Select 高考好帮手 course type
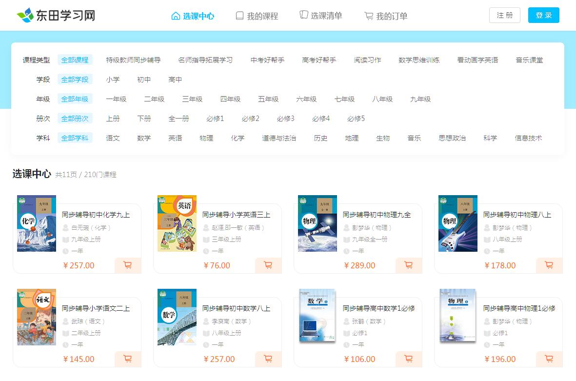Screen dimensions: 576x381 tap(319, 60)
